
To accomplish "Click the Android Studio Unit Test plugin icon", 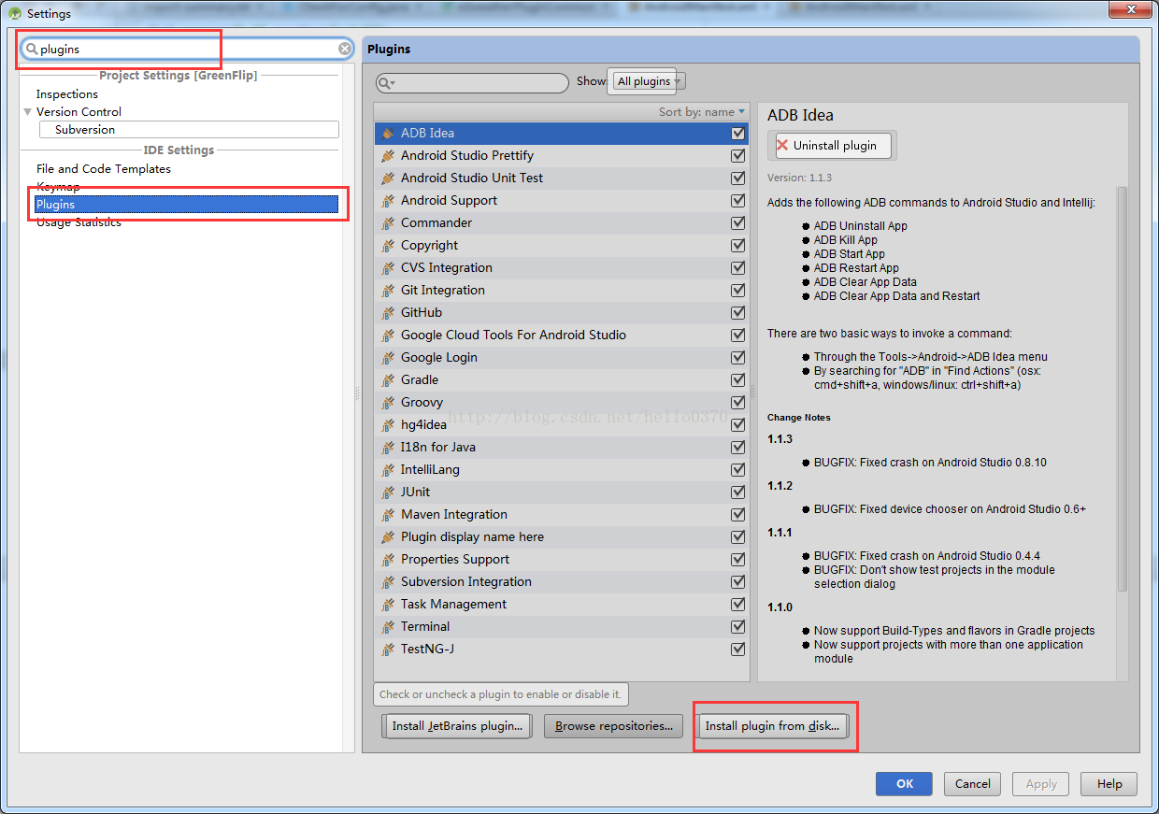I will click(x=388, y=178).
